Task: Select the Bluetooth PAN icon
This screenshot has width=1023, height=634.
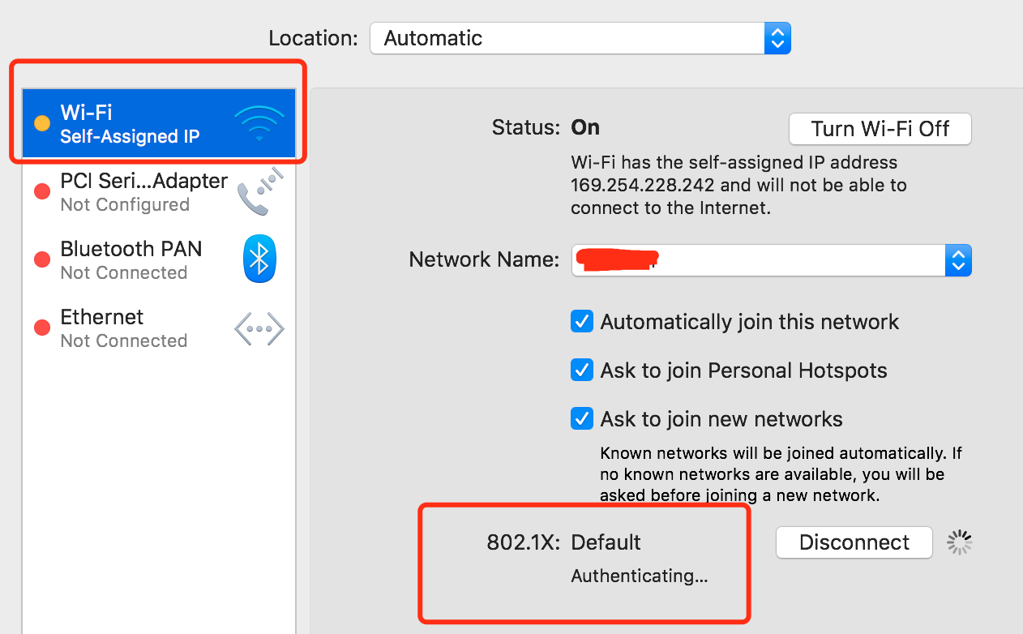Action: pyautogui.click(x=259, y=259)
